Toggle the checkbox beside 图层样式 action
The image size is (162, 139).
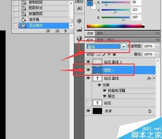pos(16,8)
